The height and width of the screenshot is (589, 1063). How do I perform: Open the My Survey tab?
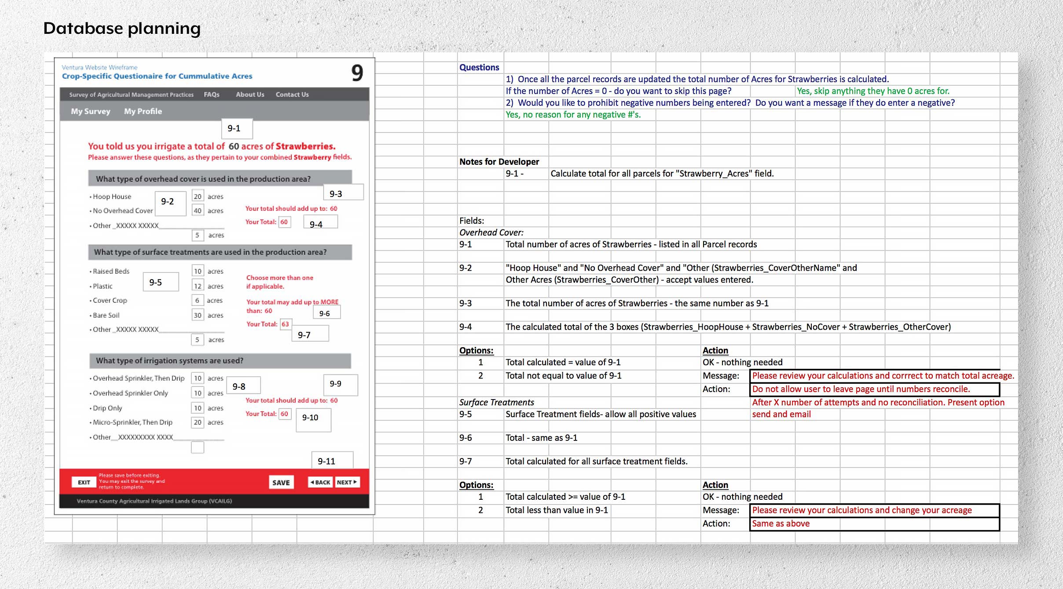[91, 111]
